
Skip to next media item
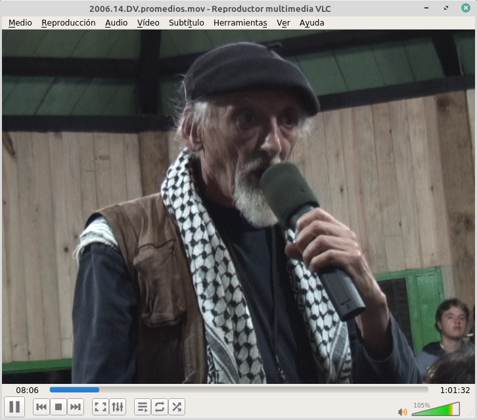(x=76, y=407)
